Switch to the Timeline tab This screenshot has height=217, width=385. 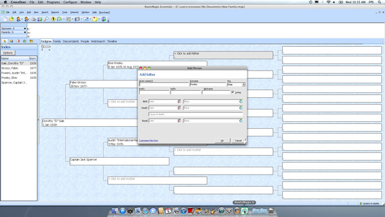click(112, 42)
